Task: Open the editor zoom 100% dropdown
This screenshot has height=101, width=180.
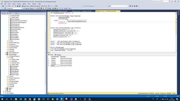Action: click(52, 52)
